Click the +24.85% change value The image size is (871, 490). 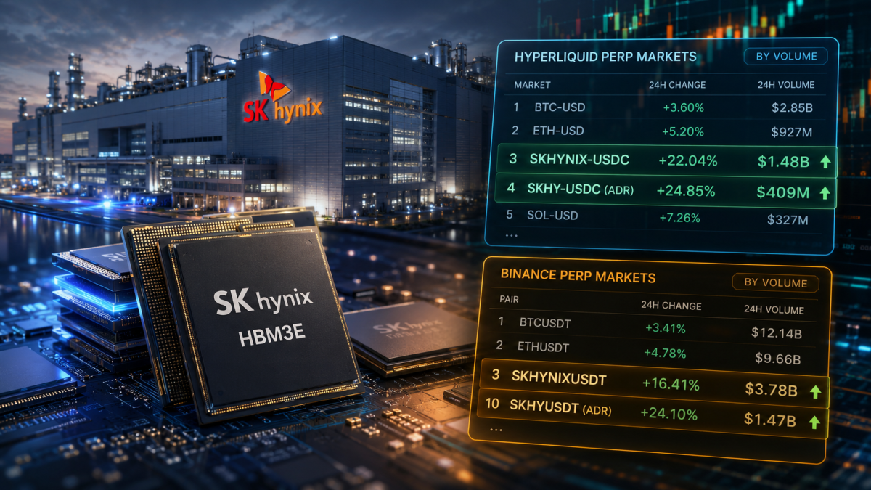[686, 192]
